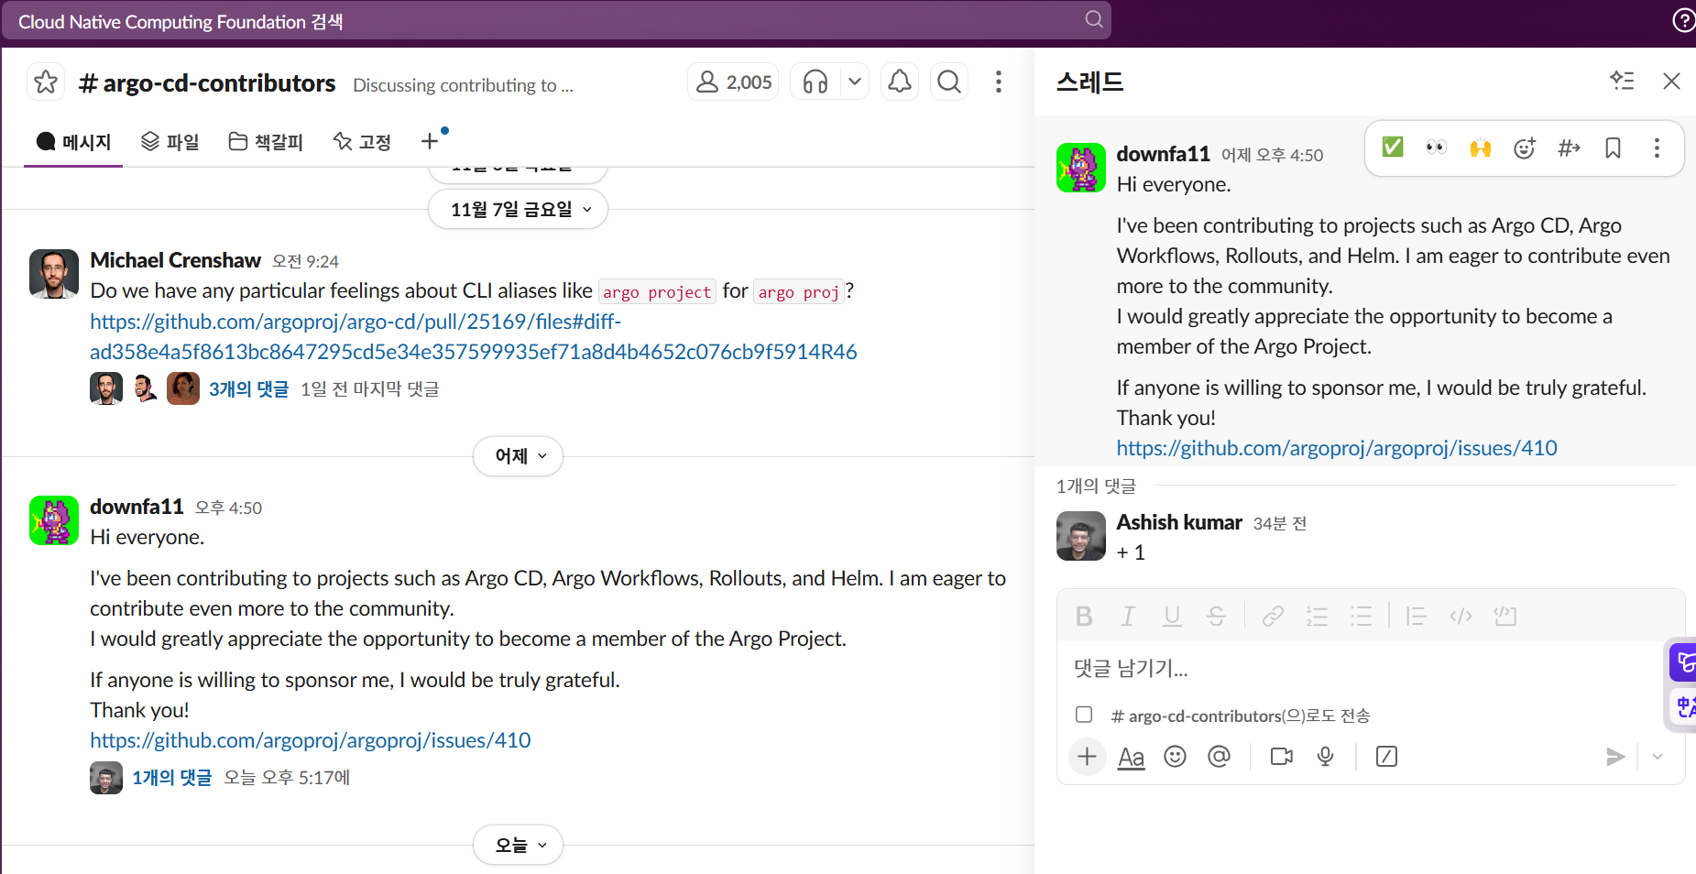Toggle italic formatting
Screen dimensions: 1696x874
pos(1128,617)
